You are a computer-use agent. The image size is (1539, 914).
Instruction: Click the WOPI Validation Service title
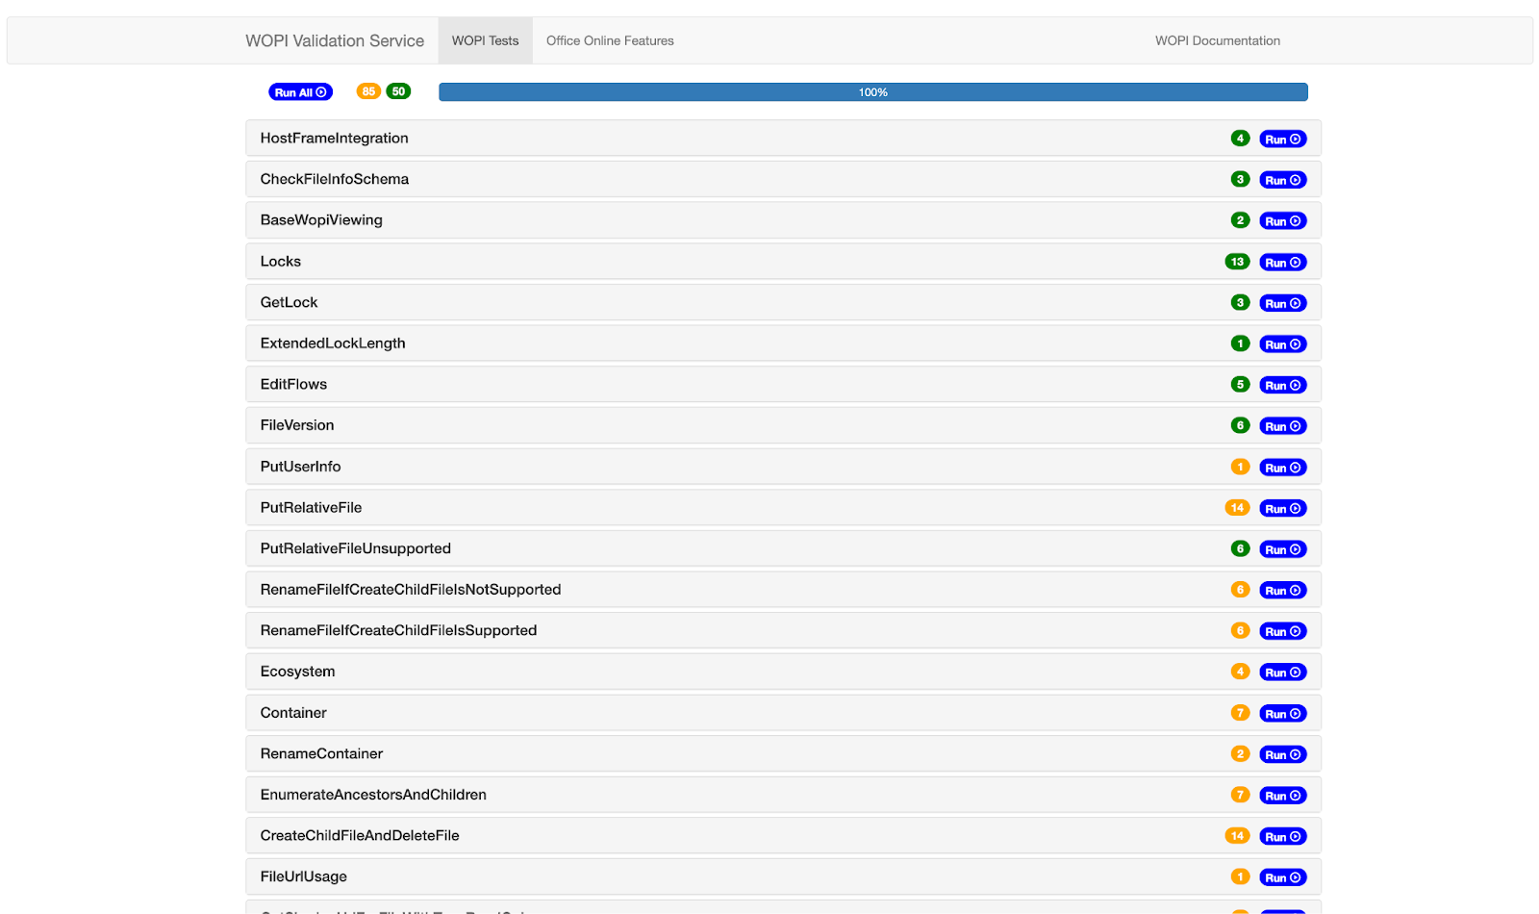[335, 40]
